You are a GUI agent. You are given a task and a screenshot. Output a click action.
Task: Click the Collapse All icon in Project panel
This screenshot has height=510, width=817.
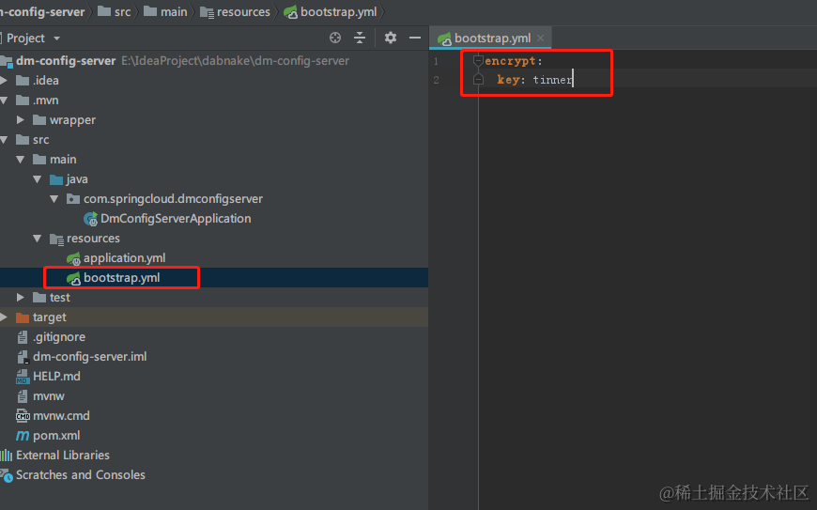pos(360,38)
